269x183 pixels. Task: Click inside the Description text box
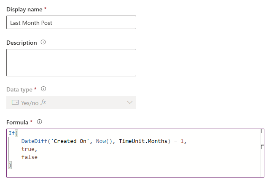click(71, 62)
